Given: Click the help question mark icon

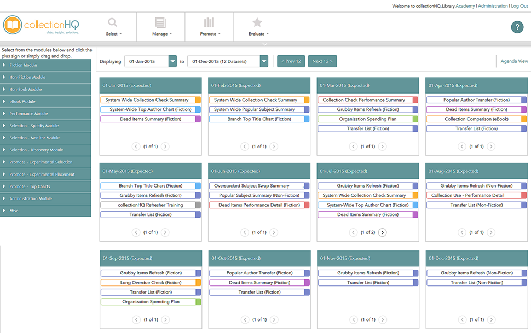Looking at the screenshot, I should (x=517, y=27).
